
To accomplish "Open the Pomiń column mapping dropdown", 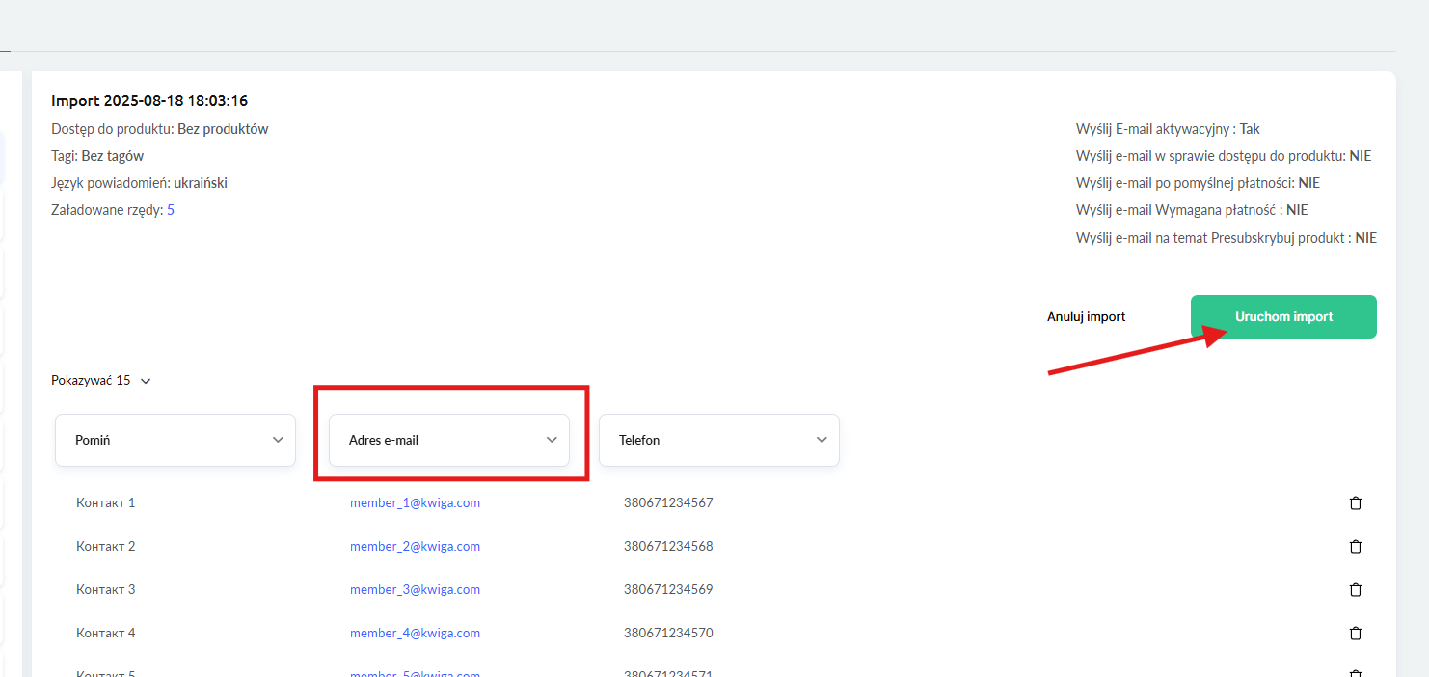I will click(x=175, y=440).
